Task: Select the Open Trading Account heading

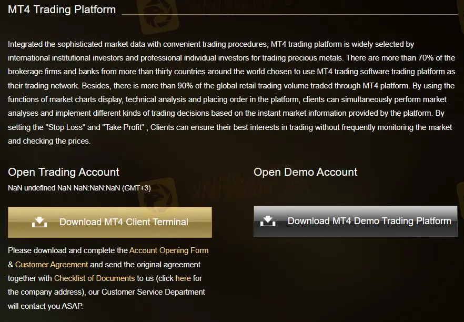Action: pyautogui.click(x=64, y=172)
